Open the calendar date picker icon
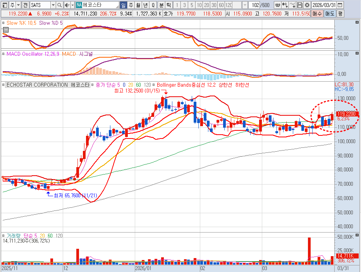This screenshot has height=272, width=361. click(x=340, y=5)
